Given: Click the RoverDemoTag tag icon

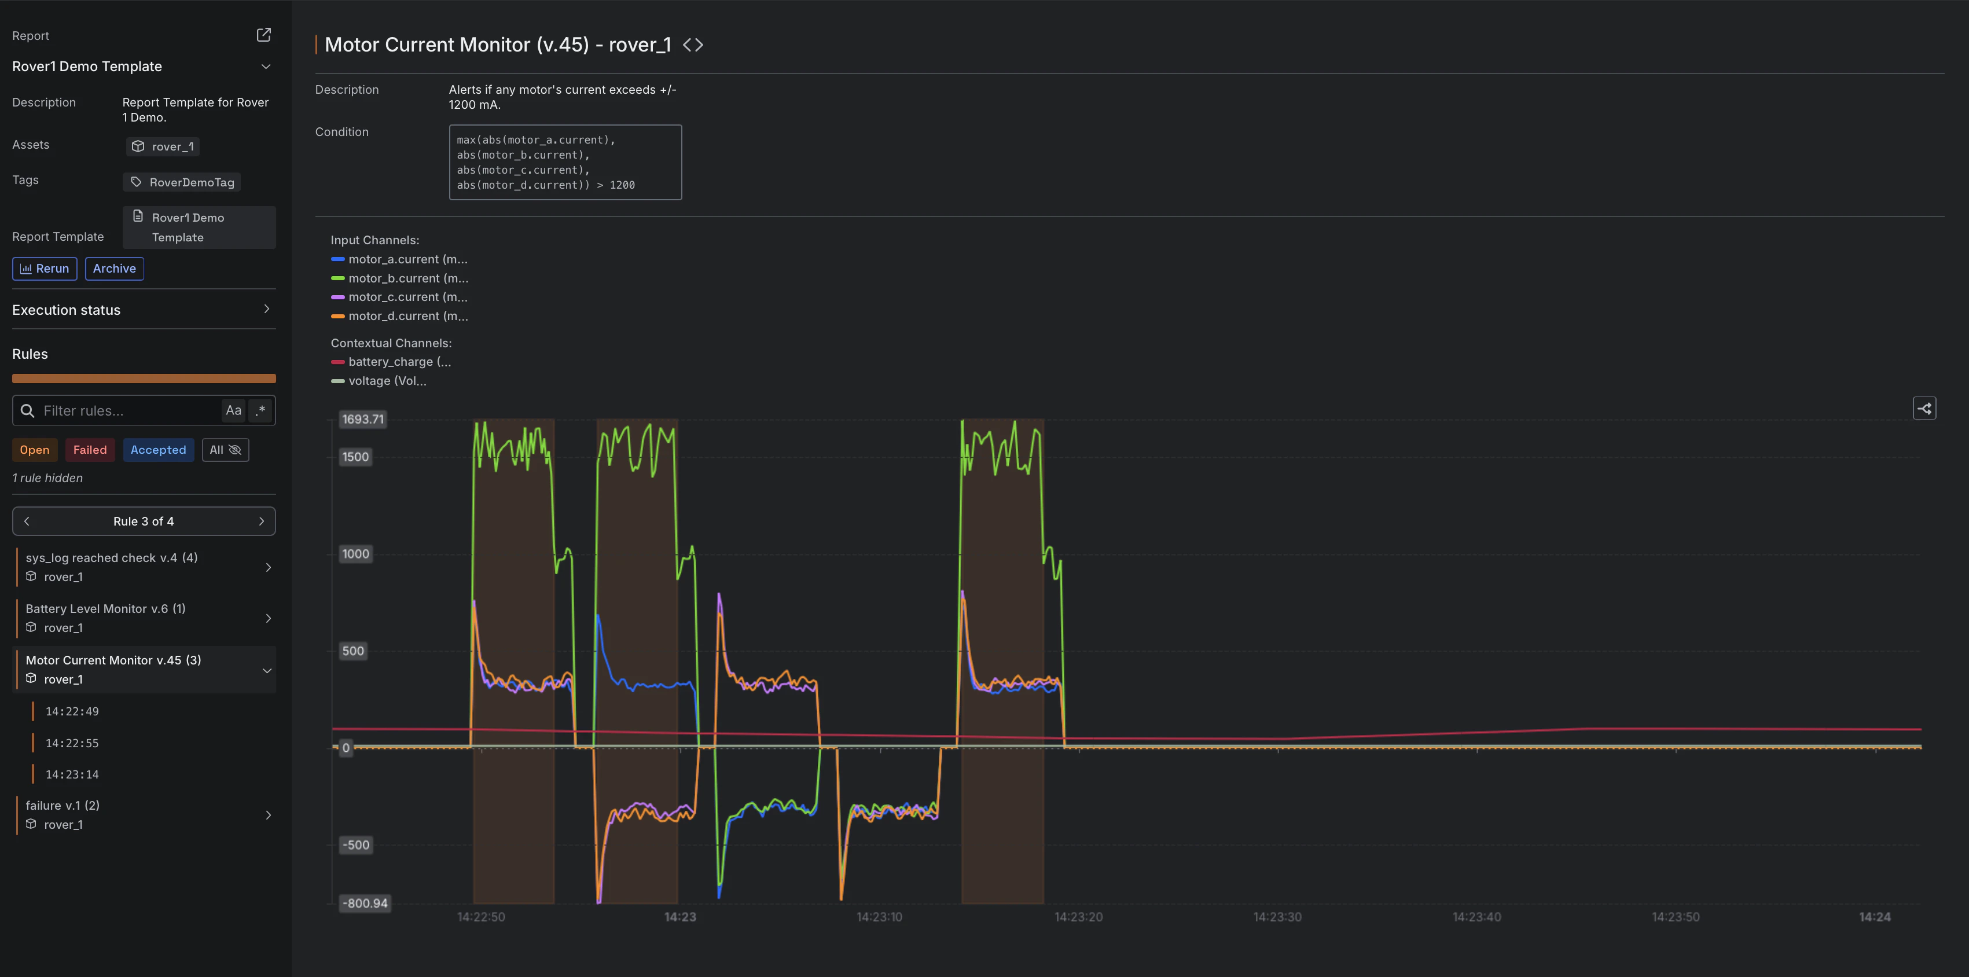Looking at the screenshot, I should (x=136, y=182).
